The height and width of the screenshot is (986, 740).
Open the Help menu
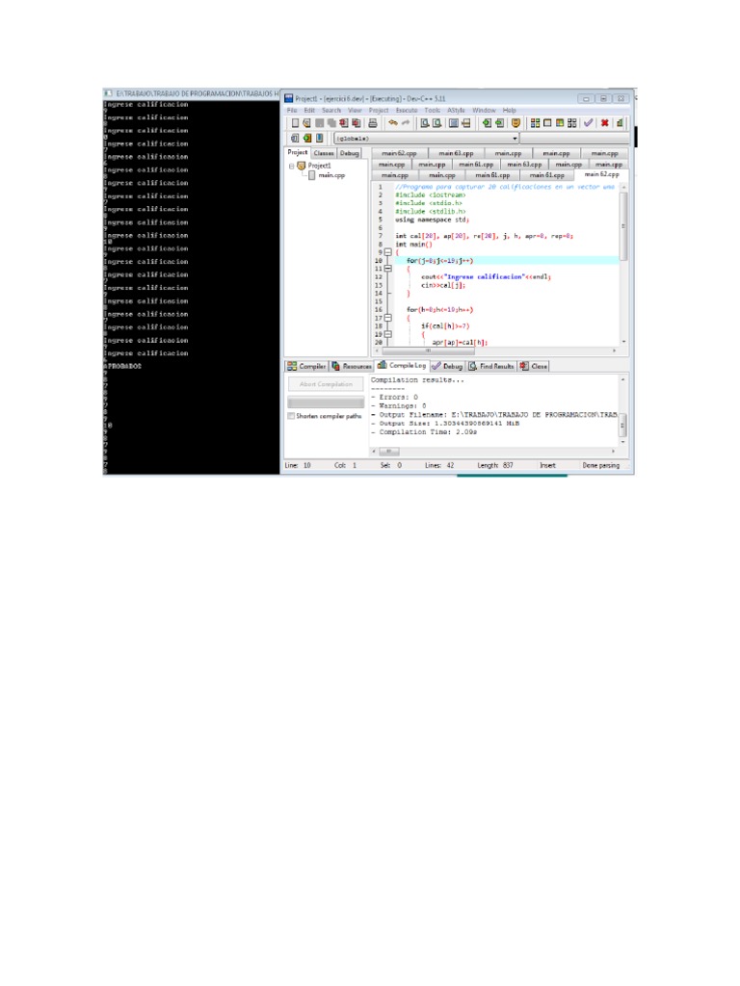(x=509, y=110)
